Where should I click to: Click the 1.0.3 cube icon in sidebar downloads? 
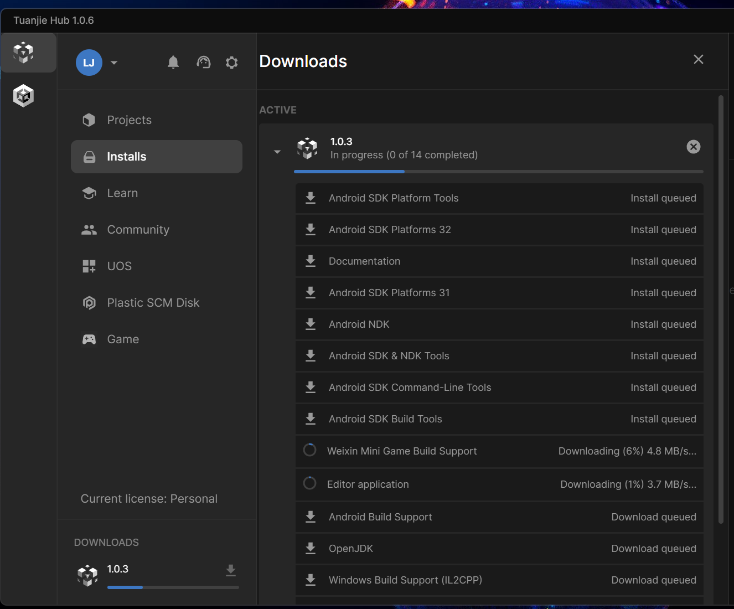87,576
